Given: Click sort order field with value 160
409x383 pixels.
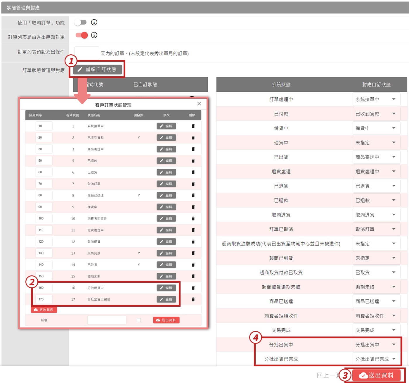Looking at the screenshot, I should [44, 288].
